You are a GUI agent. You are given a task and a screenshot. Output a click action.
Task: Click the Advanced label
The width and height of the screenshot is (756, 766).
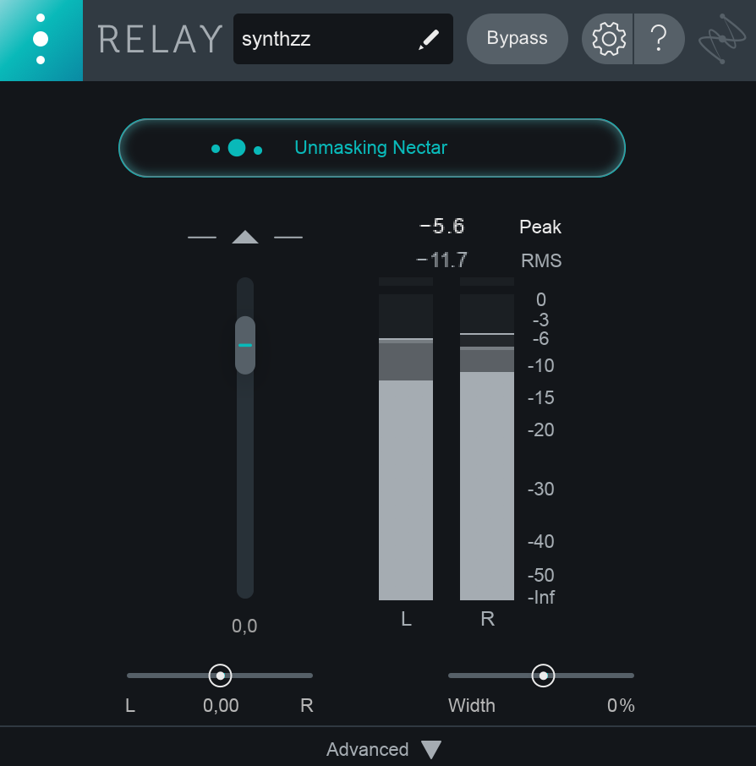pyautogui.click(x=368, y=749)
